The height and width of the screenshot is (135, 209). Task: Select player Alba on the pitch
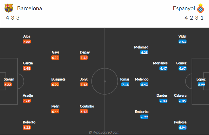pyautogui.click(x=27, y=36)
